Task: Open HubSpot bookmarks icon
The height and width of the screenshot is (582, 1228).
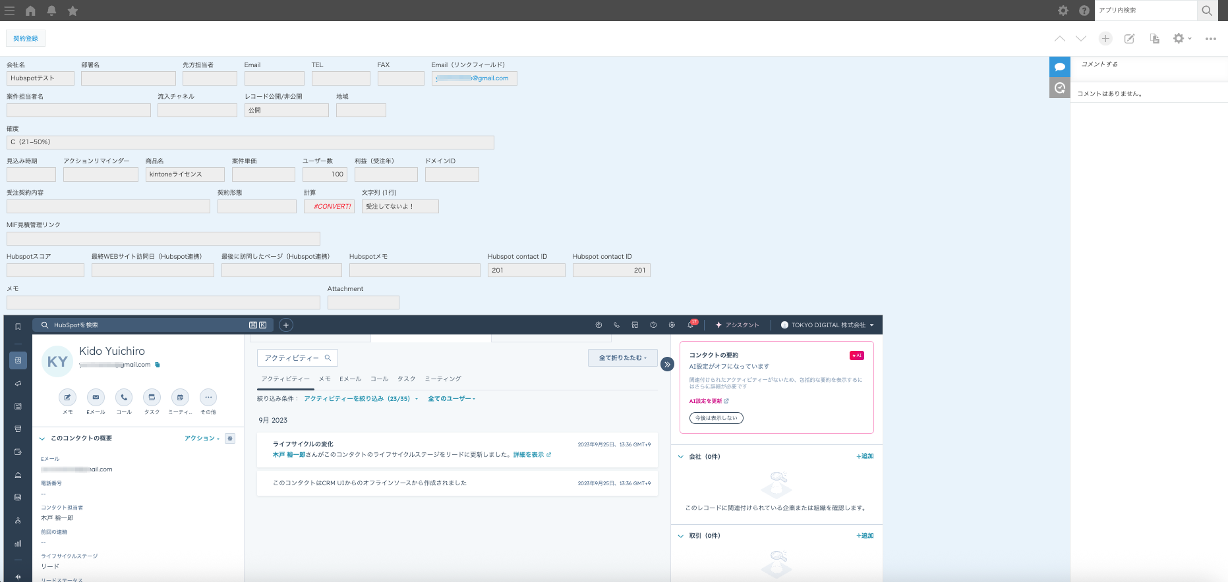Action: pyautogui.click(x=18, y=327)
